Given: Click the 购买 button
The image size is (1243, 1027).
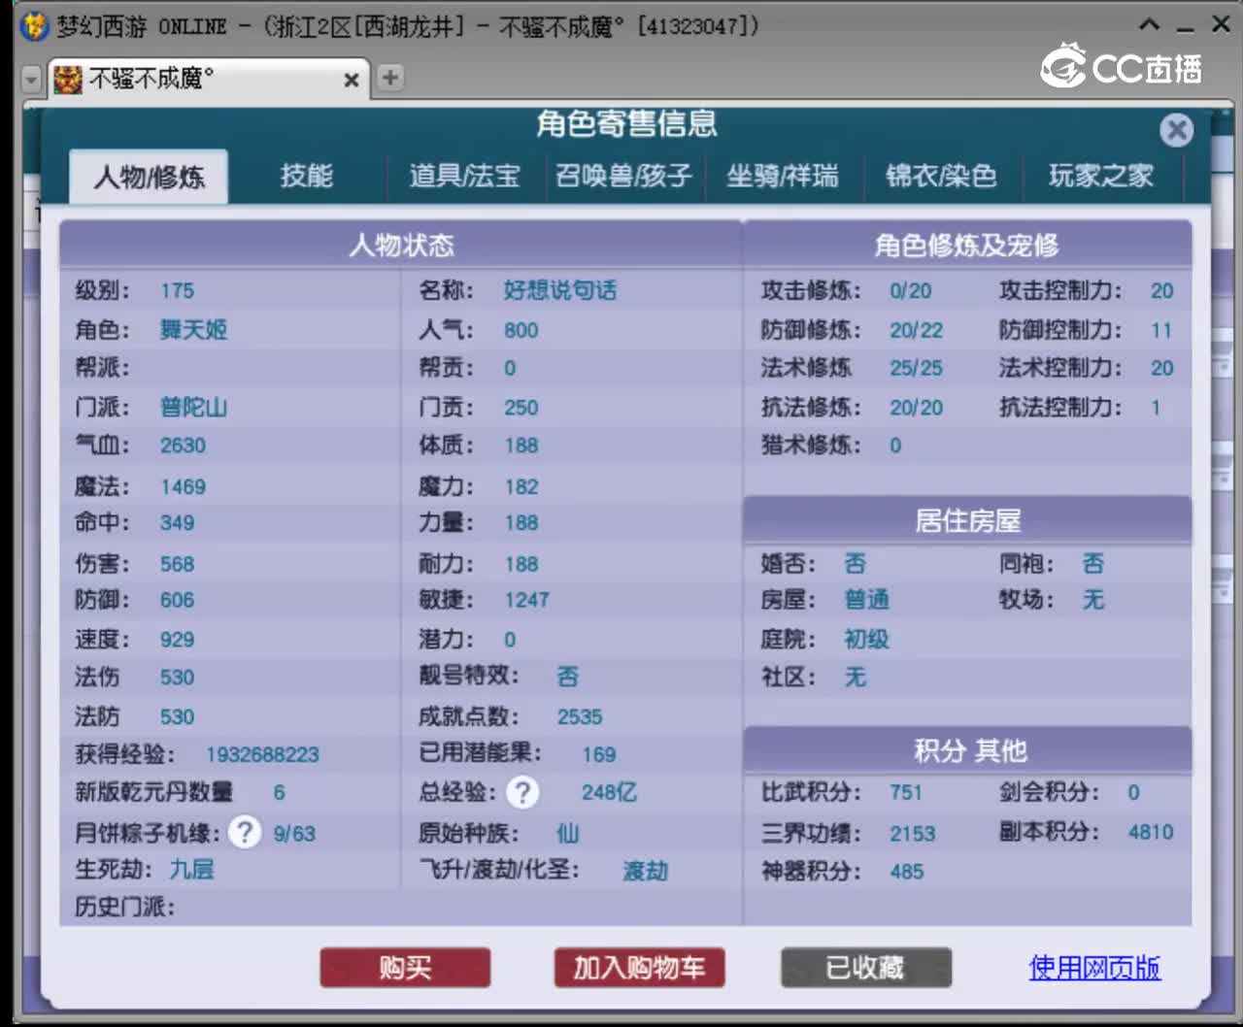Looking at the screenshot, I should (405, 968).
